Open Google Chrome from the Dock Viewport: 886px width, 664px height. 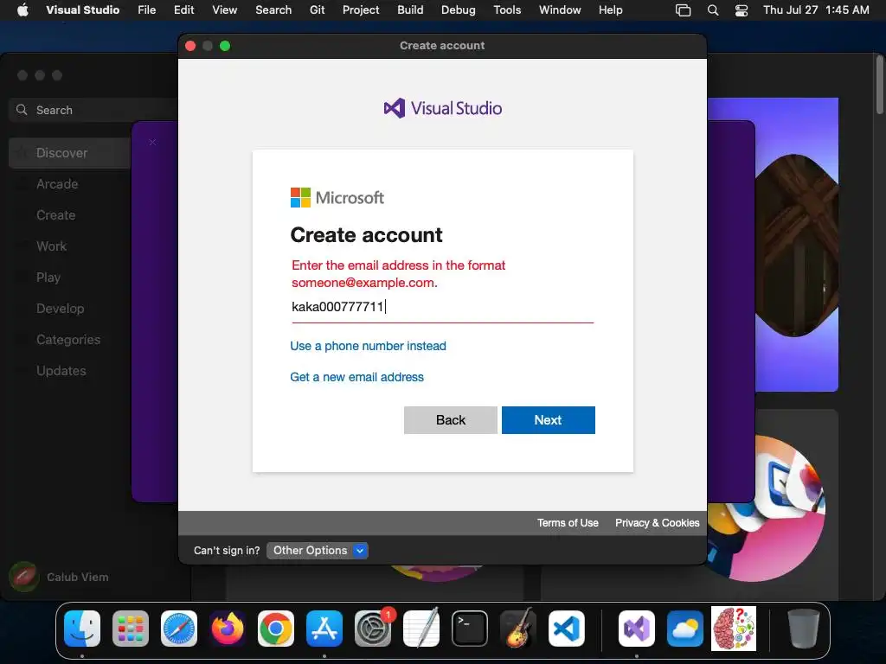coord(276,629)
